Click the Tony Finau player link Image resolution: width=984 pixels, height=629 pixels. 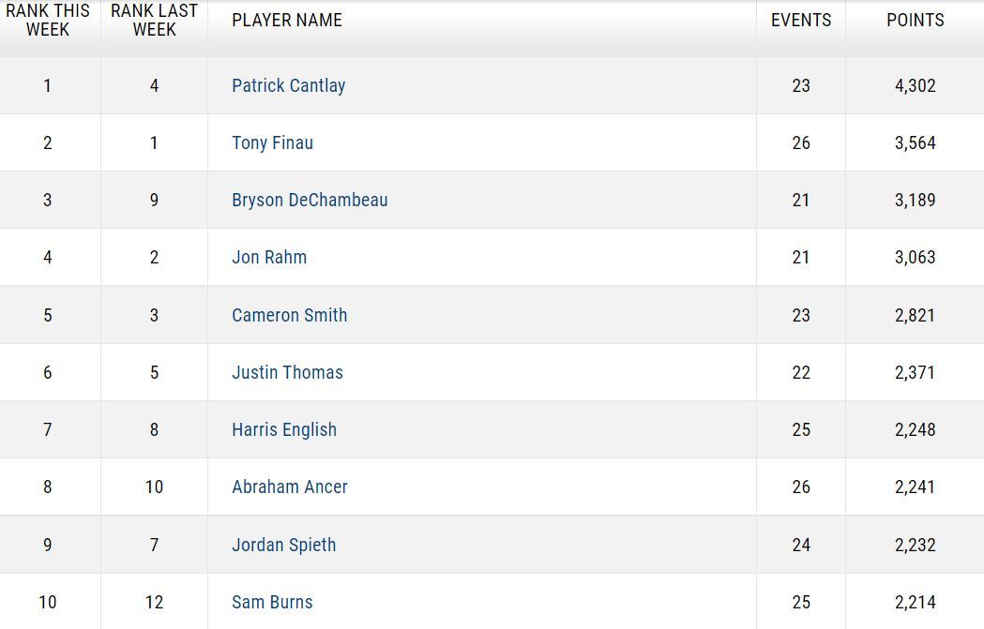pyautogui.click(x=272, y=142)
